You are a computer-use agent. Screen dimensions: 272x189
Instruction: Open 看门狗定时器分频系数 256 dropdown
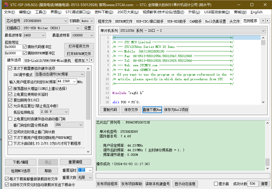tap(69, 125)
